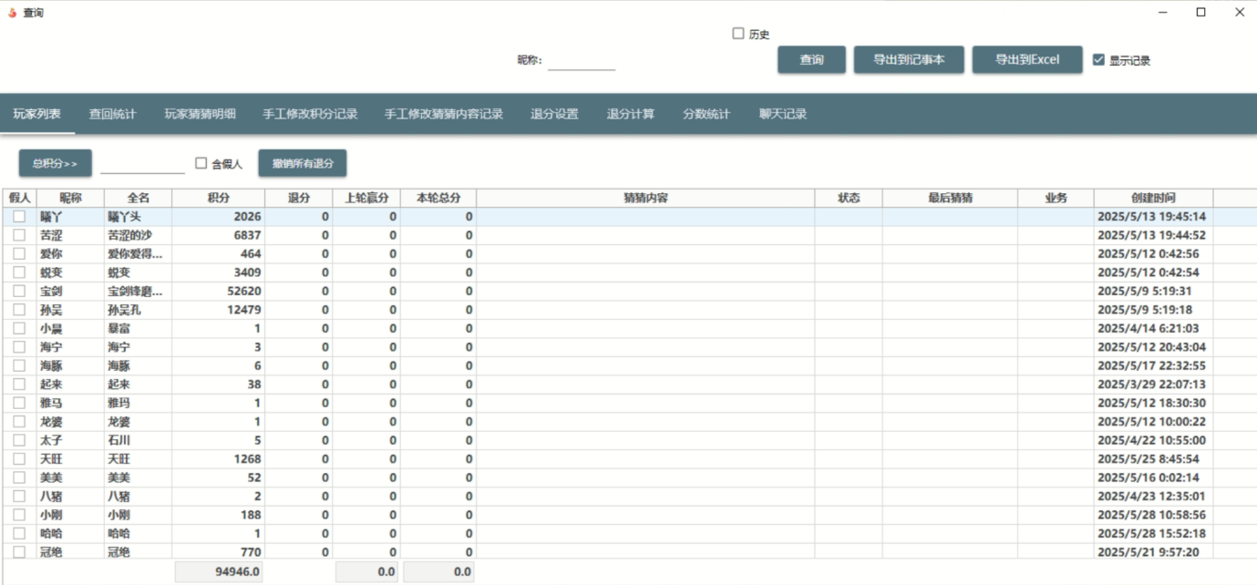This screenshot has width=1257, height=585.
Task: Open the 退分设置 tab
Action: pos(554,114)
